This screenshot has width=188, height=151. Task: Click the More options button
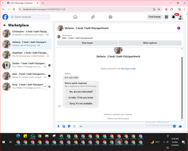click(x=150, y=43)
